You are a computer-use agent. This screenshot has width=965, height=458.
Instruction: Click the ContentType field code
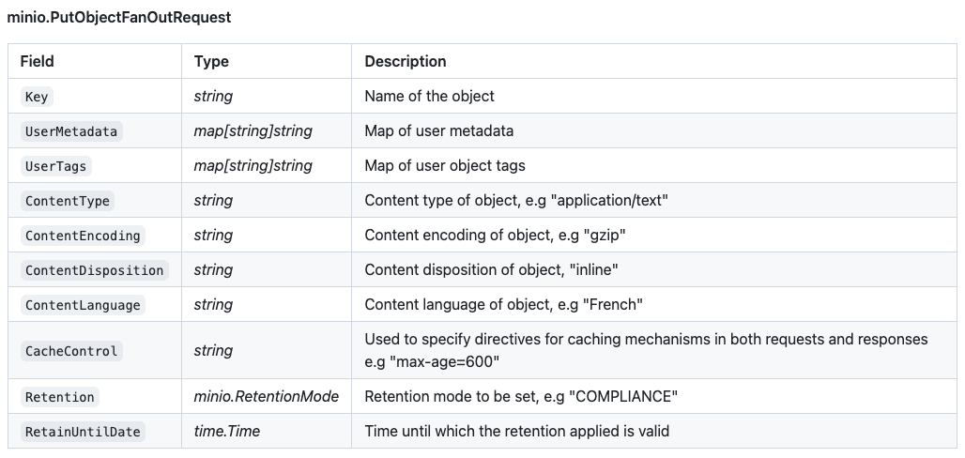pos(68,201)
